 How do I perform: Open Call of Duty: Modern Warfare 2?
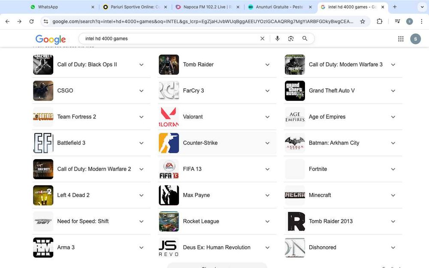coord(91,169)
